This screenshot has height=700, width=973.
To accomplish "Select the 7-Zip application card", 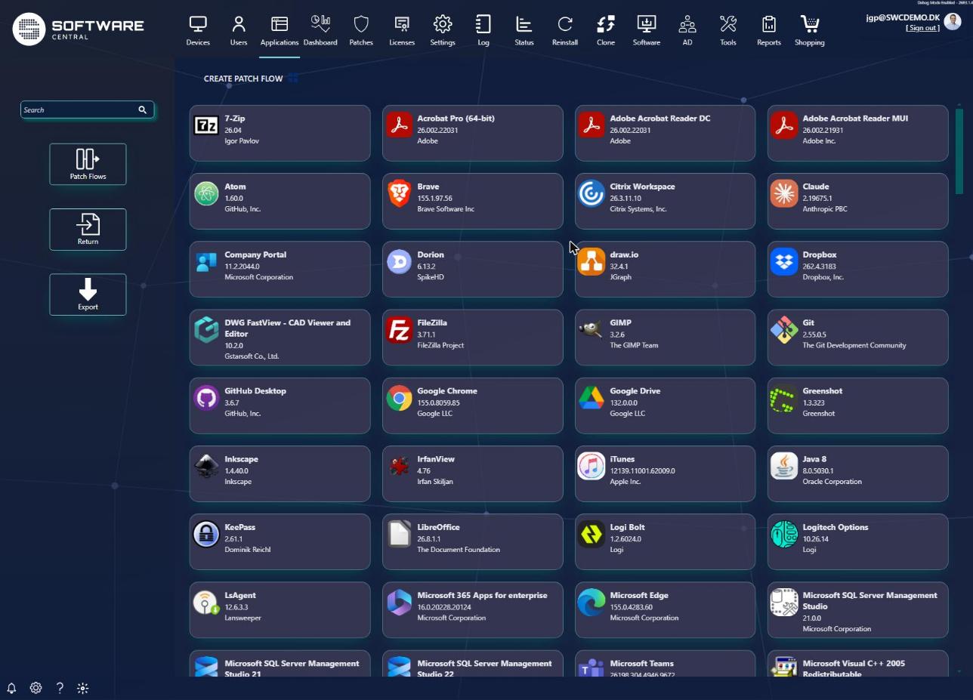I will 280,133.
